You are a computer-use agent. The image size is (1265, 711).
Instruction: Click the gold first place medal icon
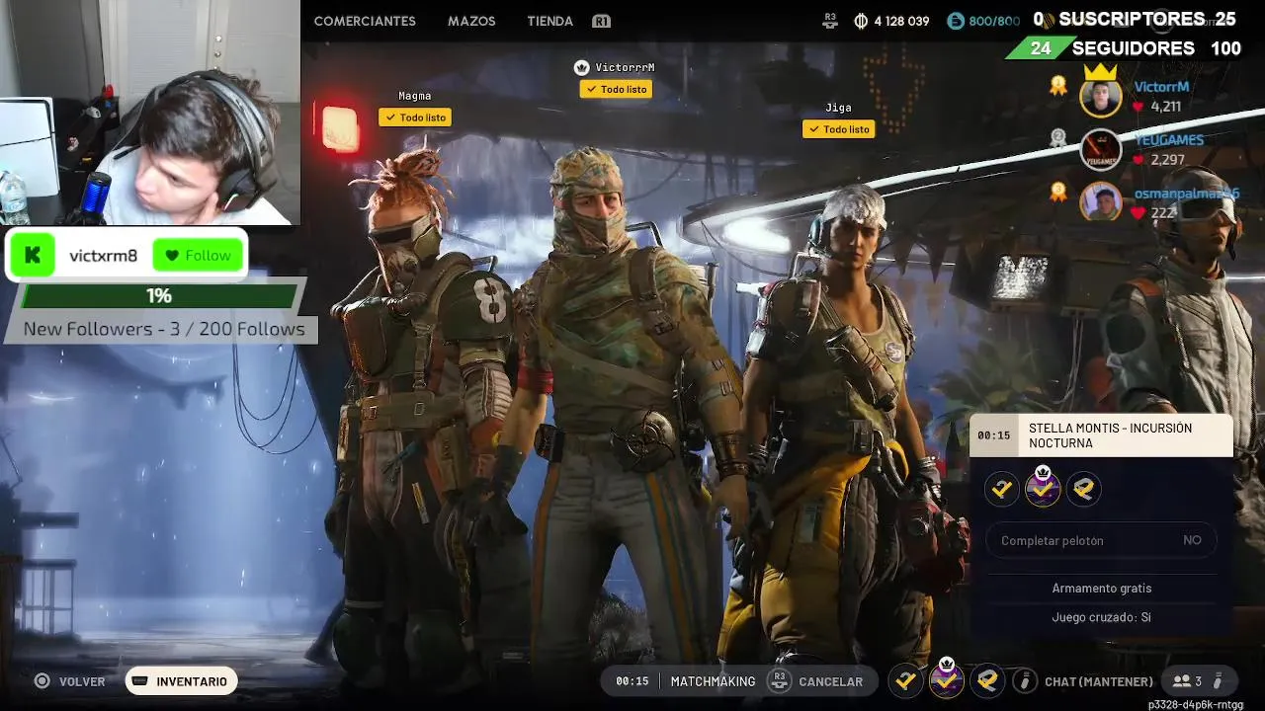pos(1058,86)
